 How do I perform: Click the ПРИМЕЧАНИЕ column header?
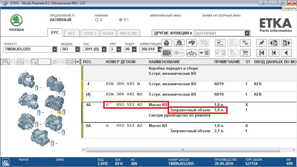(227, 62)
